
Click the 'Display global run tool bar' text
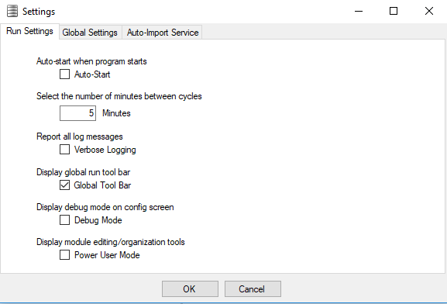point(83,172)
